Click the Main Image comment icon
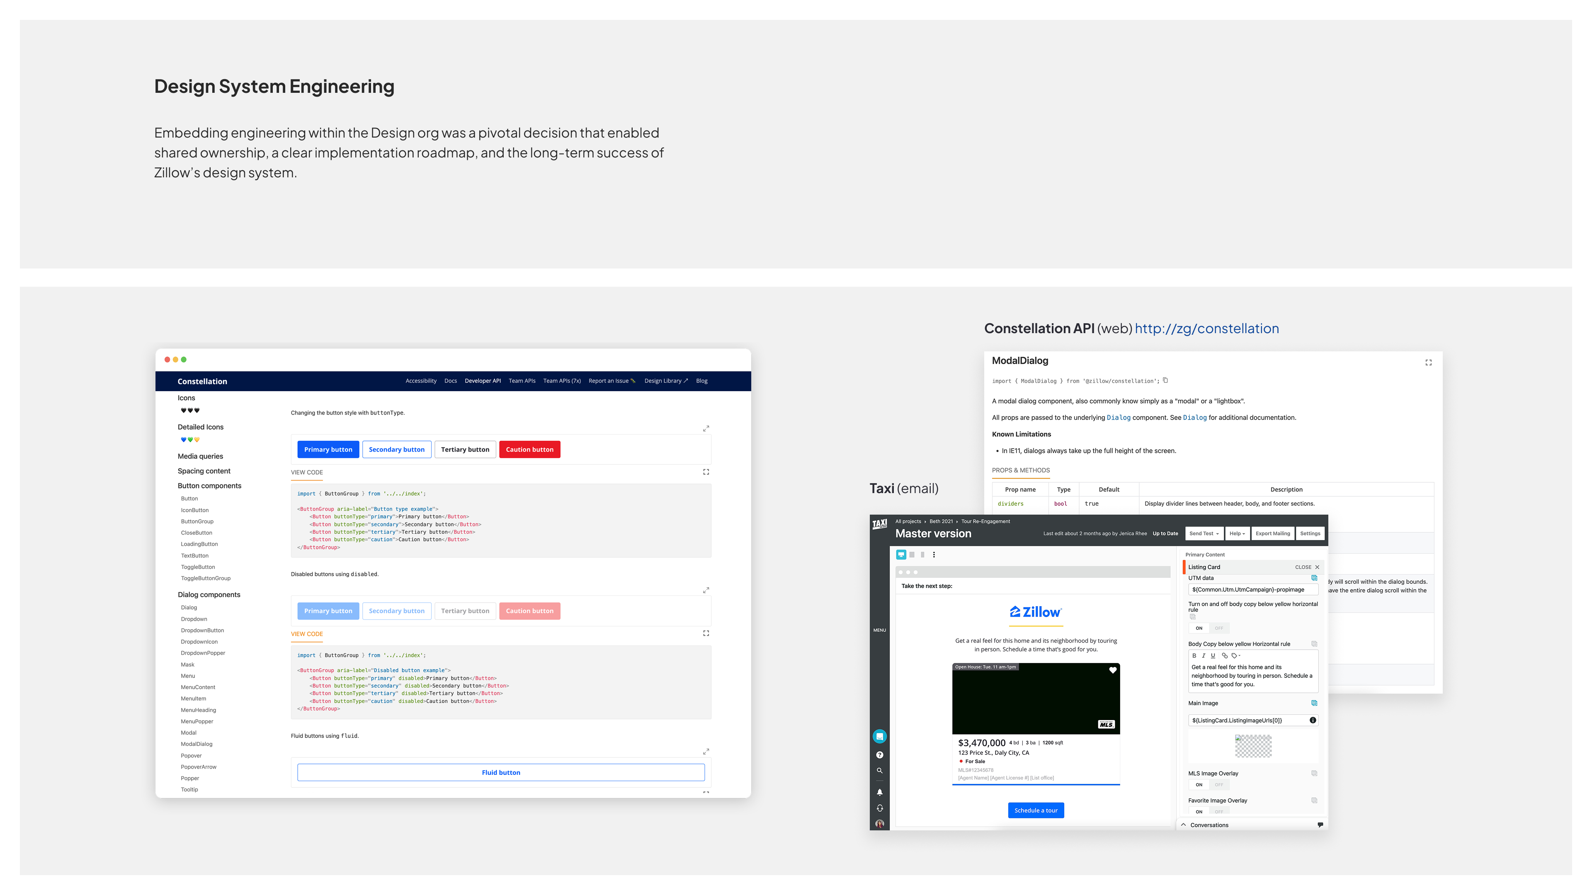This screenshot has height=895, width=1592. coord(1314,704)
